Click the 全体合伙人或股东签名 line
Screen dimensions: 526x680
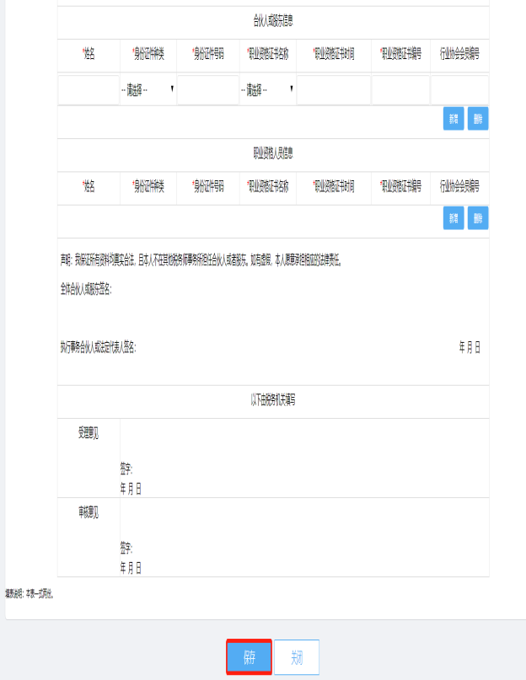(86, 289)
